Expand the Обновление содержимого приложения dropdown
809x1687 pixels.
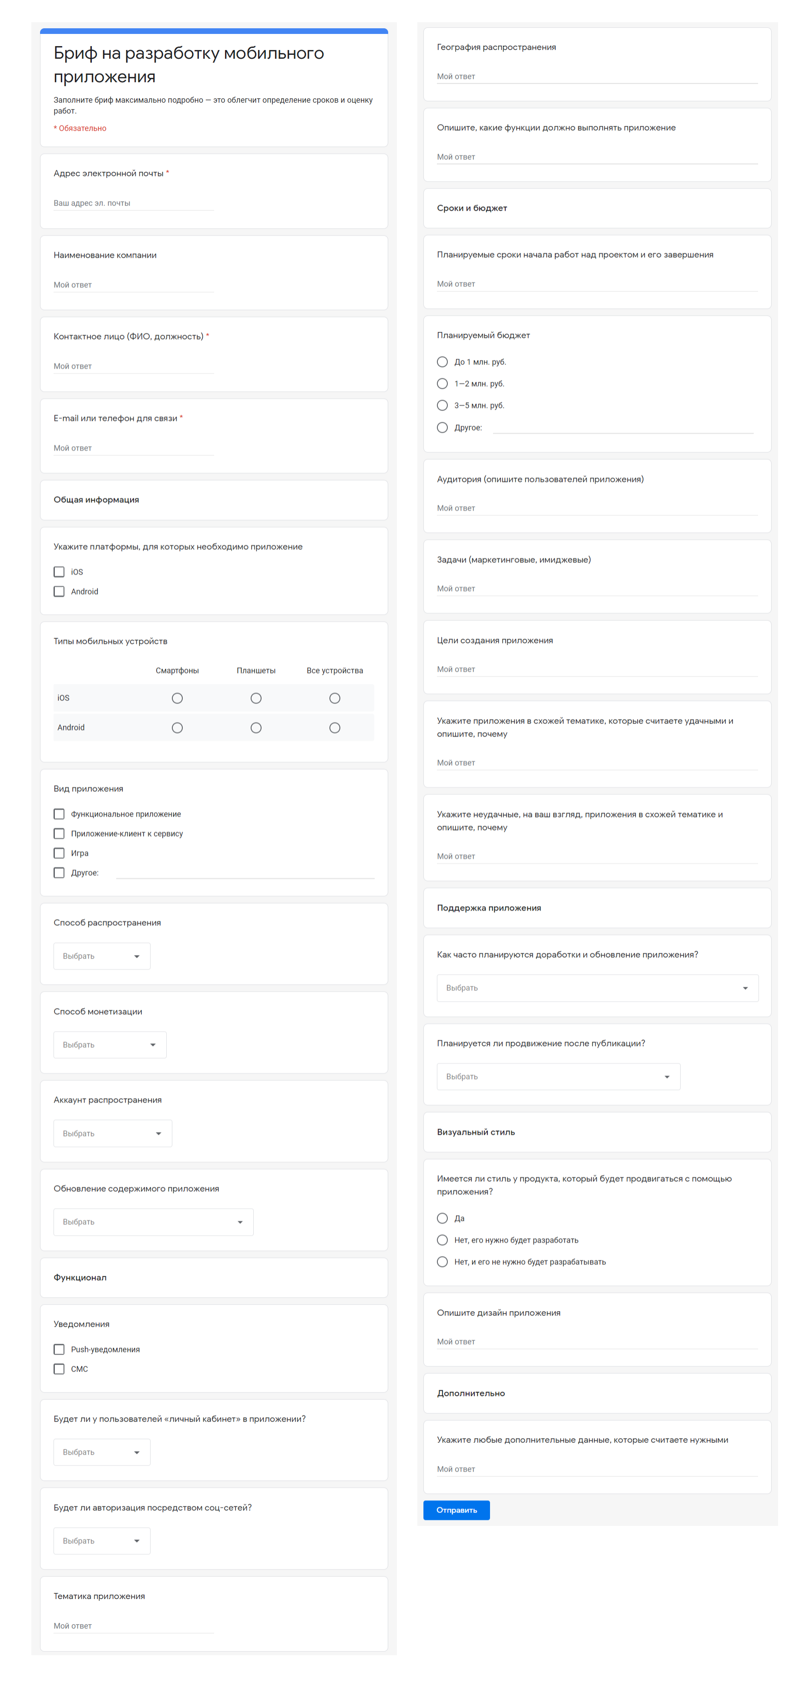(x=153, y=1222)
